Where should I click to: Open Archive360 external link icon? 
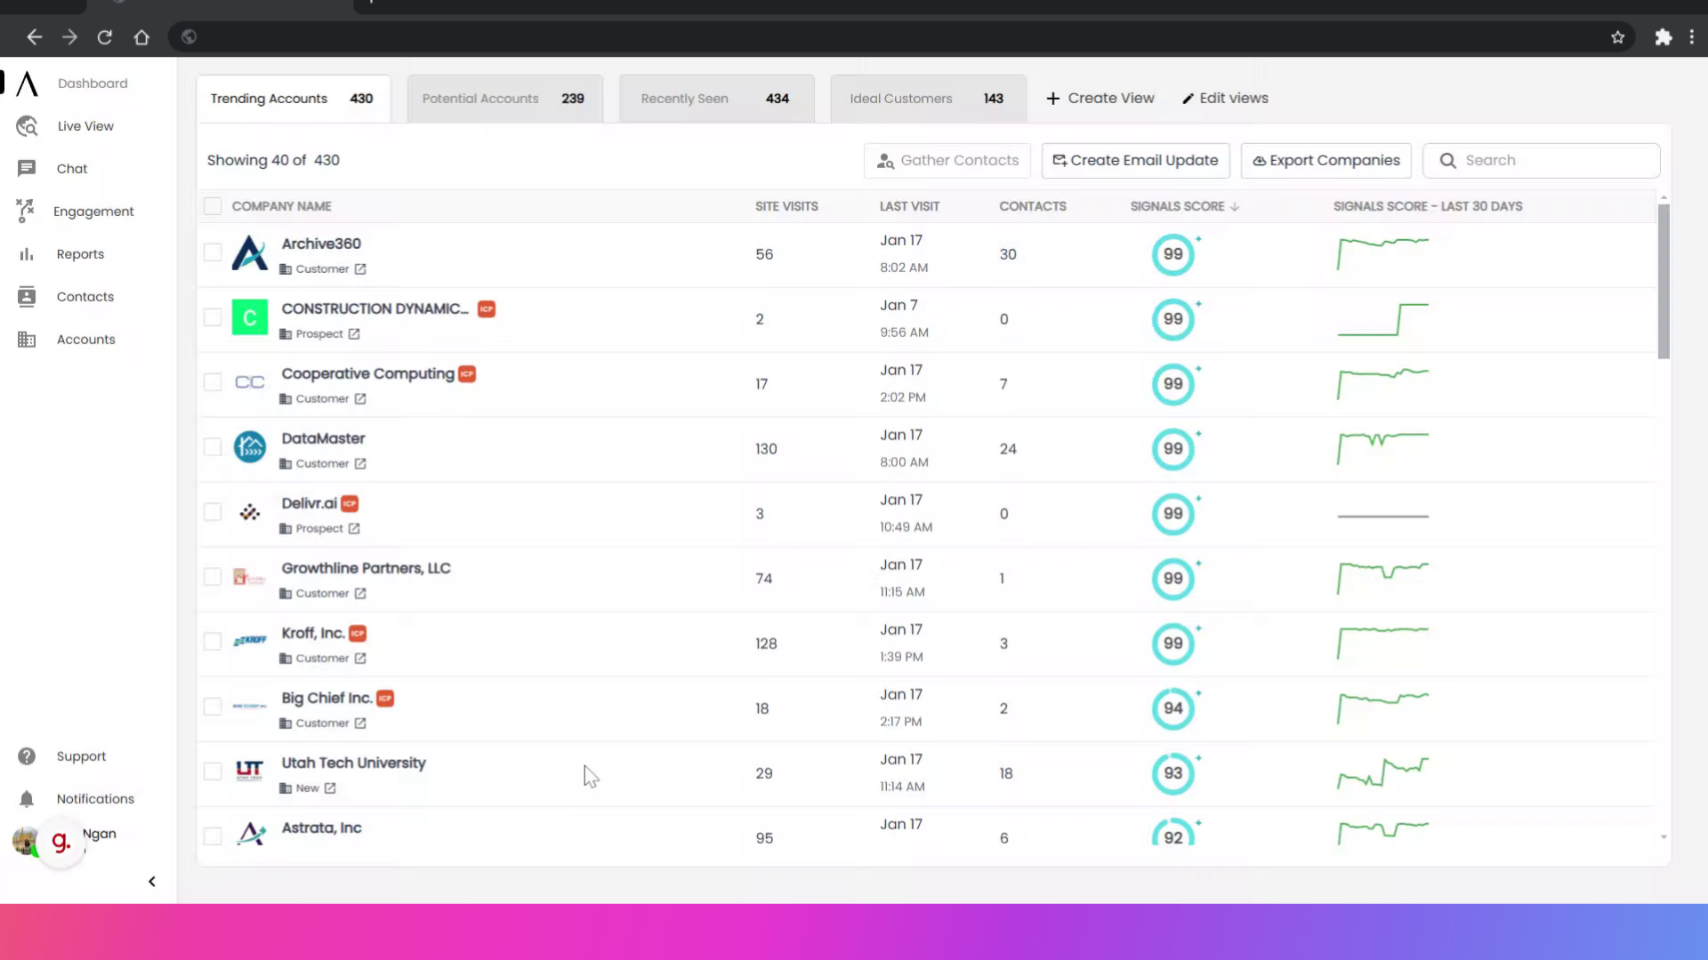[360, 269]
